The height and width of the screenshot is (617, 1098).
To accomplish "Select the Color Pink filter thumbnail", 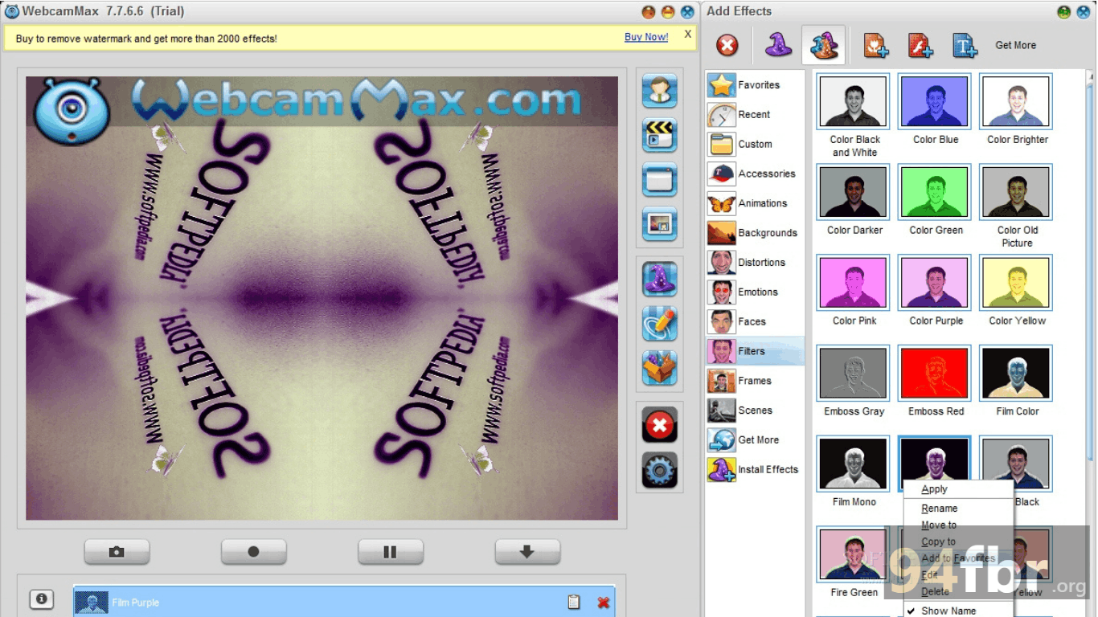I will (854, 283).
